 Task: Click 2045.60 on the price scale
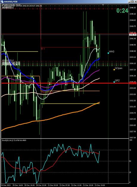coord(133,14)
